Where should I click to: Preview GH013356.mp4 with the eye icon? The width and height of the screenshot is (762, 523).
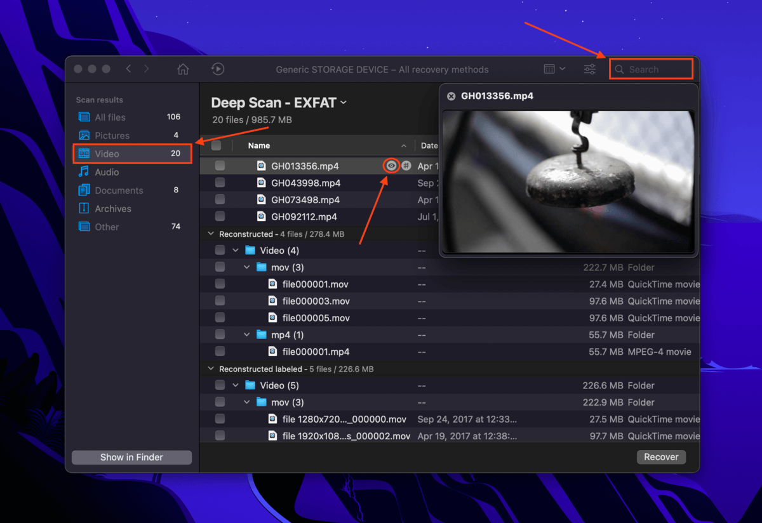point(391,166)
